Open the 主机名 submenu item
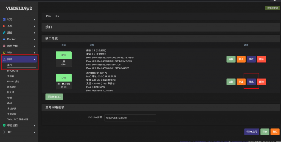281x142 pixels. tap(11, 76)
